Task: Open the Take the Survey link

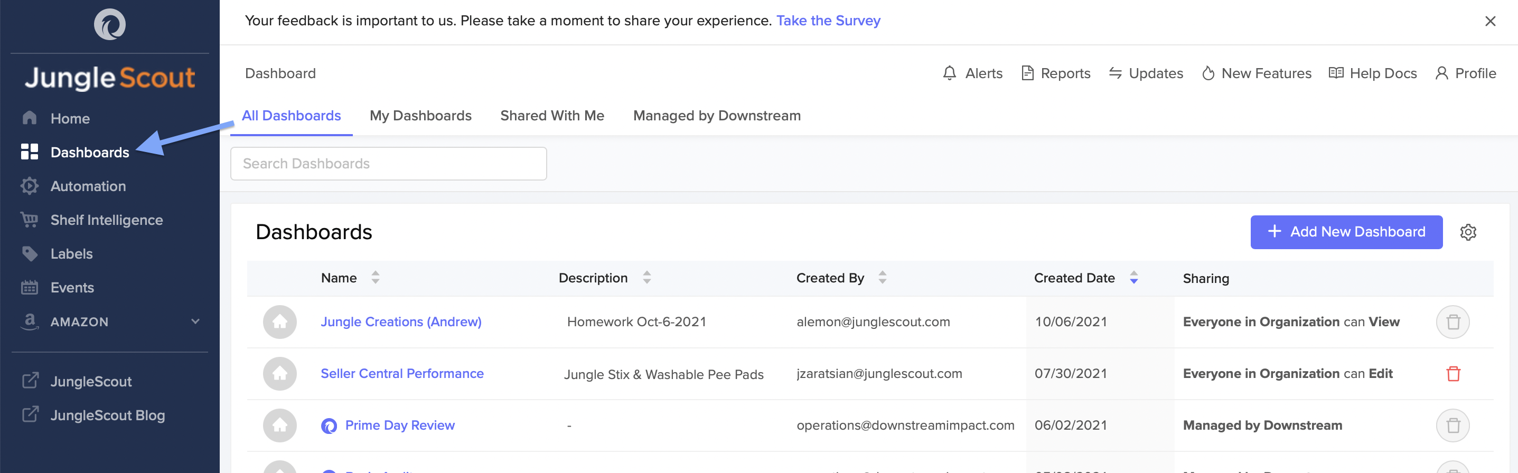Action: [828, 21]
